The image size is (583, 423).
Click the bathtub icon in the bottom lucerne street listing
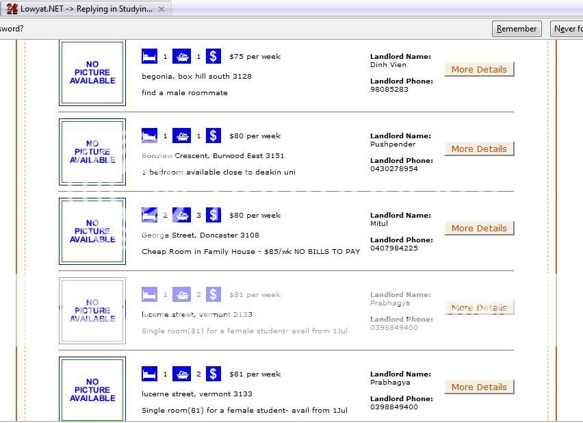(181, 374)
